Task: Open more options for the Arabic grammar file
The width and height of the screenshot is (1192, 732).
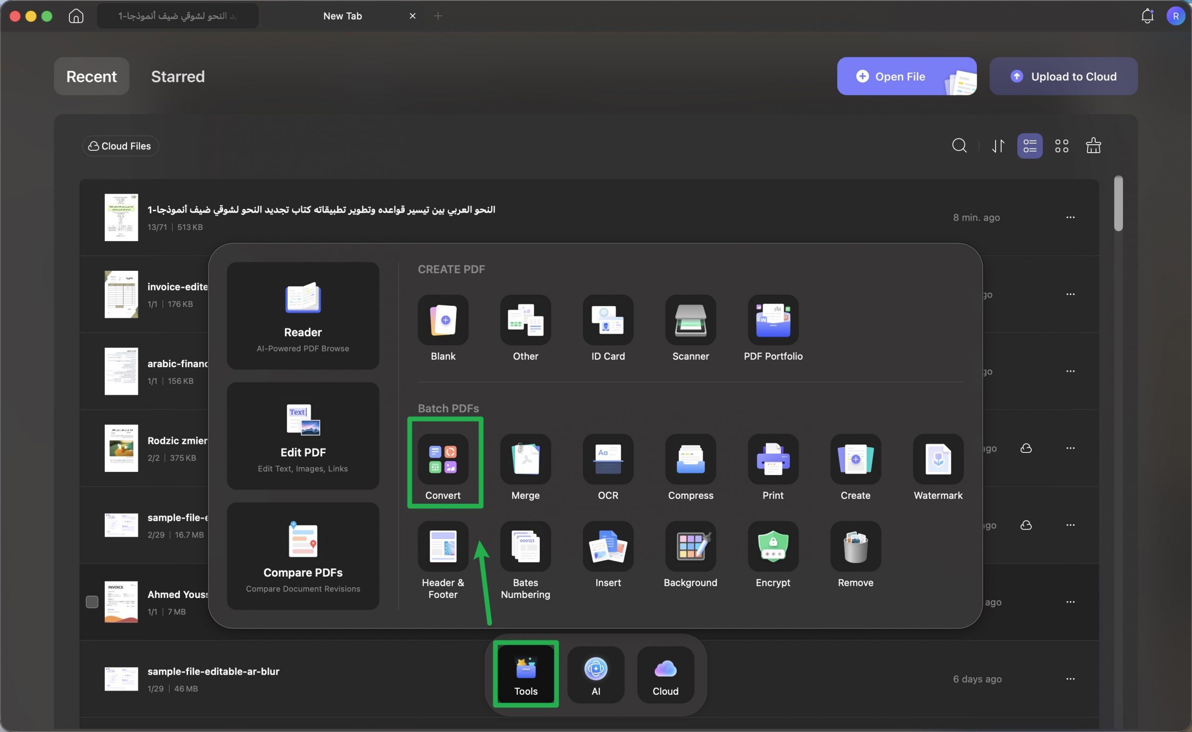Action: click(x=1070, y=217)
